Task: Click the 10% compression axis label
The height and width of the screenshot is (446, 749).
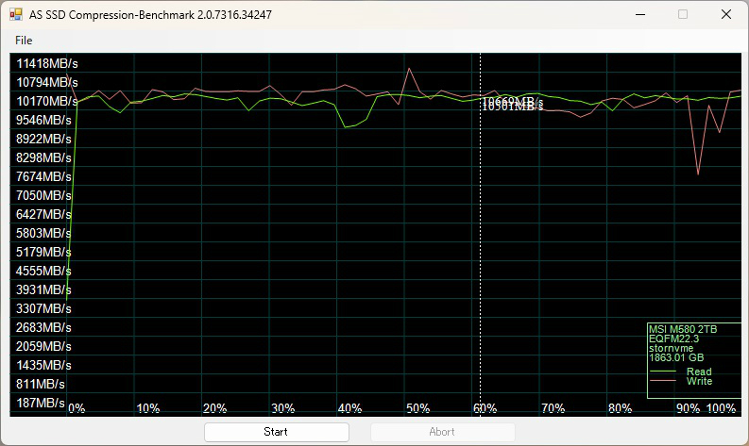Action: click(148, 408)
